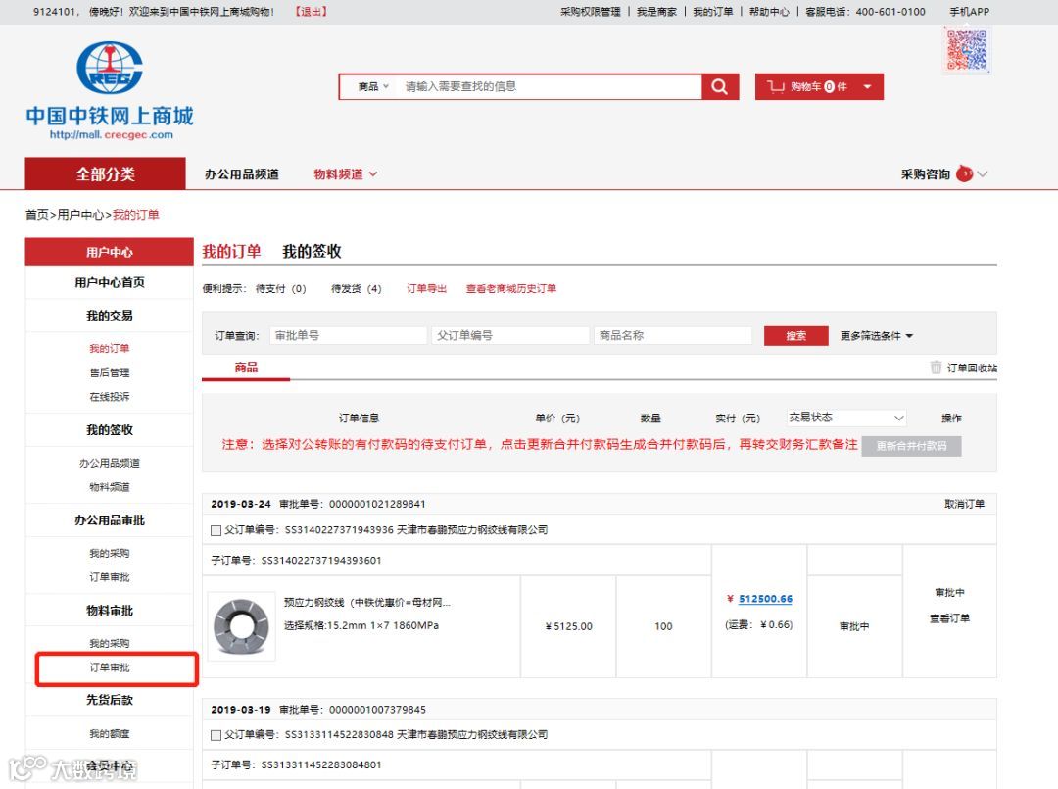Focus the 商品名称 input field
1058x789 pixels.
tap(673, 335)
